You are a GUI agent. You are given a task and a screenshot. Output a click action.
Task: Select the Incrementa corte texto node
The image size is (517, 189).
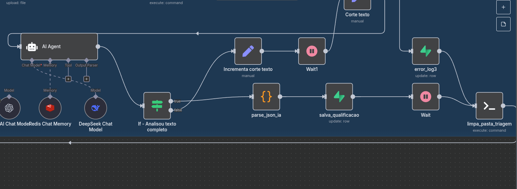[x=248, y=51]
